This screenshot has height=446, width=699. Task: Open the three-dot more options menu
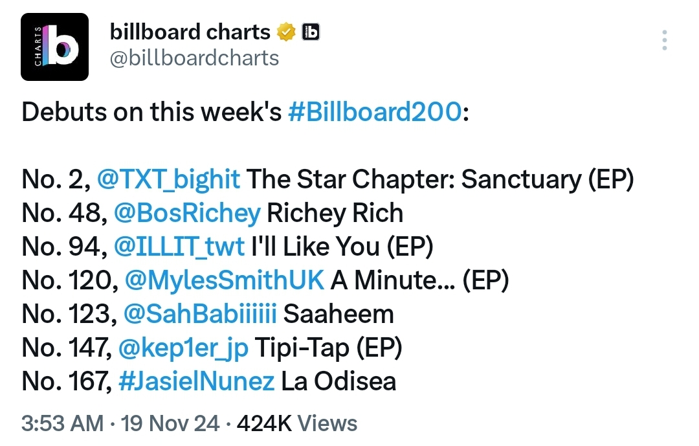(664, 40)
